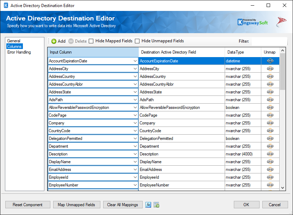The image size is (293, 215).
Task: Enable the Hide Unmapped Fields checkbox
Action: coord(137,41)
